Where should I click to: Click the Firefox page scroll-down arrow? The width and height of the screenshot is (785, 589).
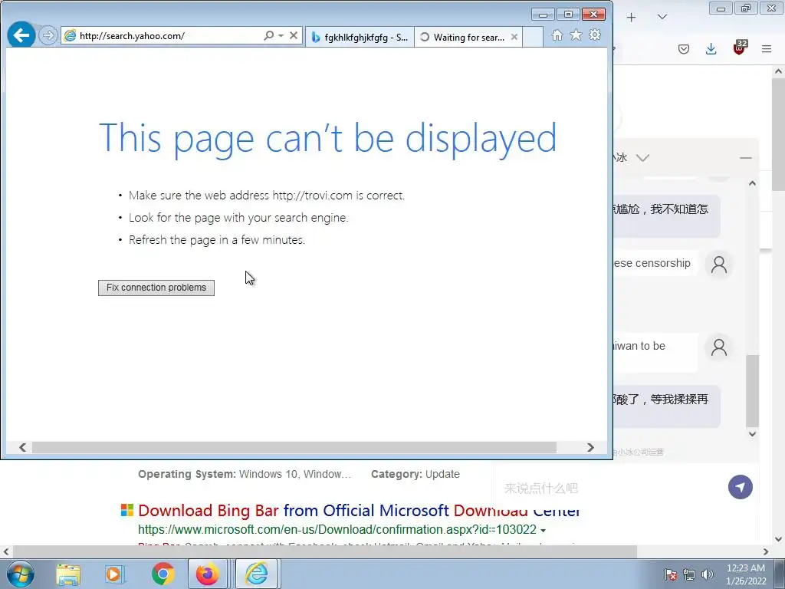click(x=779, y=539)
